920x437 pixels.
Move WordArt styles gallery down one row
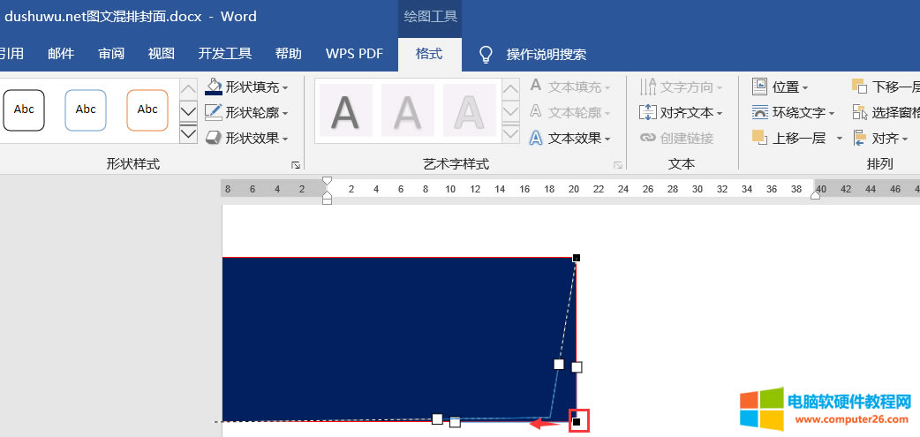(511, 110)
